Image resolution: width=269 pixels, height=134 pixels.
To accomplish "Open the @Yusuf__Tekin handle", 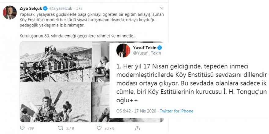I will click(147, 53).
